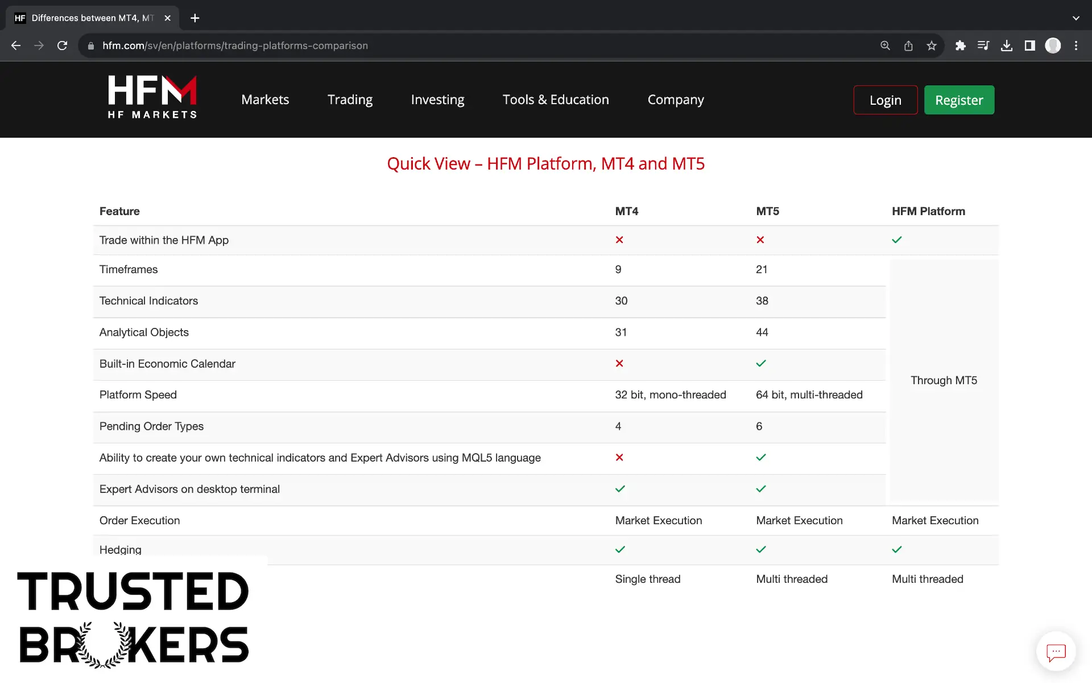Click the Login button
This screenshot has height=683, width=1092.
(x=885, y=100)
